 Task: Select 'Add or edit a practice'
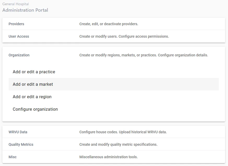point(34,72)
